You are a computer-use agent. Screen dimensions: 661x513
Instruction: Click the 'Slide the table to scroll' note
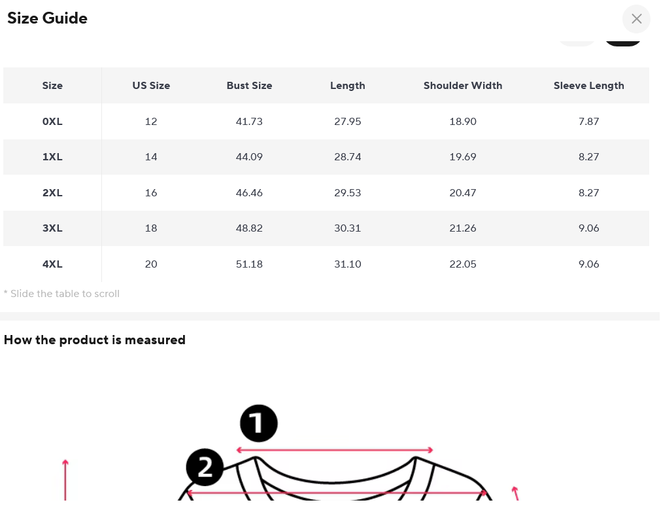pos(61,294)
